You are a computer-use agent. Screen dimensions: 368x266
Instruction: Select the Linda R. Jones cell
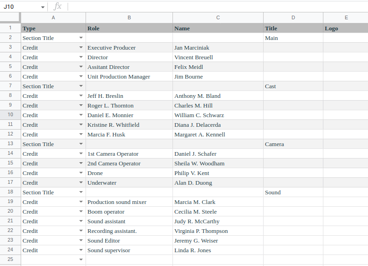(218, 250)
